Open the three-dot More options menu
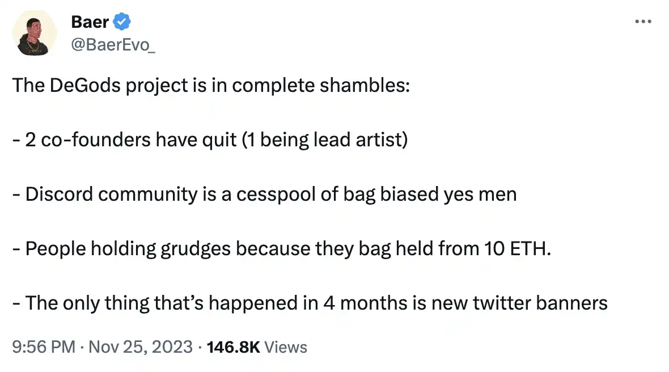 click(643, 21)
